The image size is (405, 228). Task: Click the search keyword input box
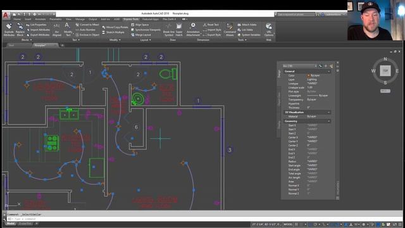296,15
